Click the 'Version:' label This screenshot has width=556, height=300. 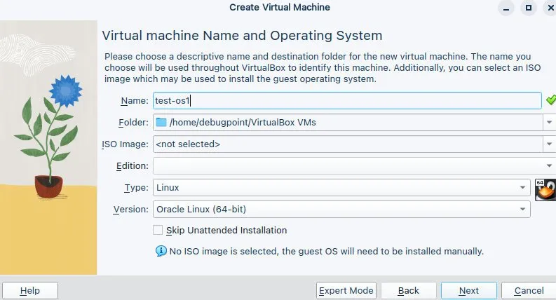(131, 210)
